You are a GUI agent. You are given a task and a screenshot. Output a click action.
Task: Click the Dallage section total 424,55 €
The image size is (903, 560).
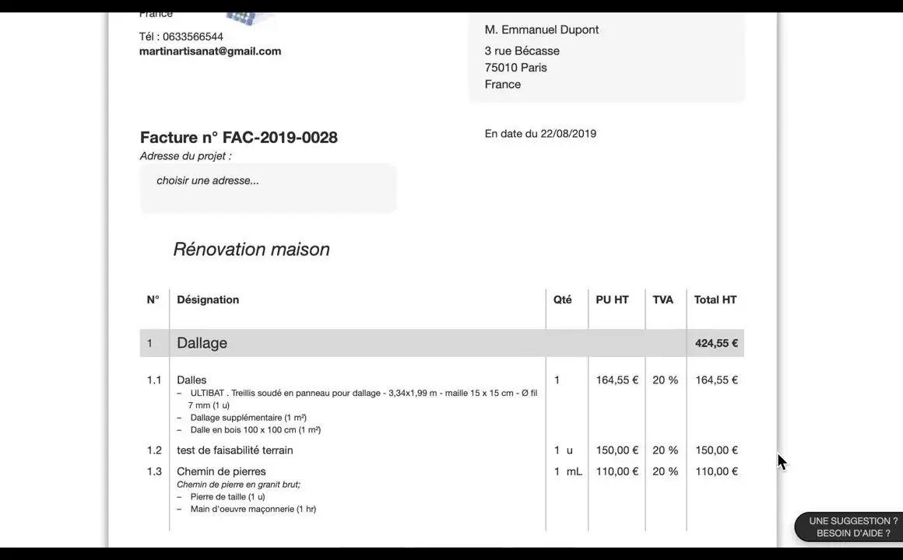tap(715, 343)
